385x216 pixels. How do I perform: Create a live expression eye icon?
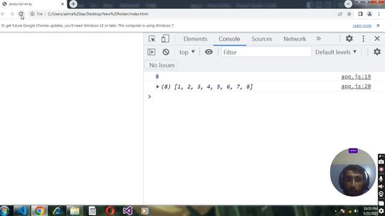[x=209, y=52]
